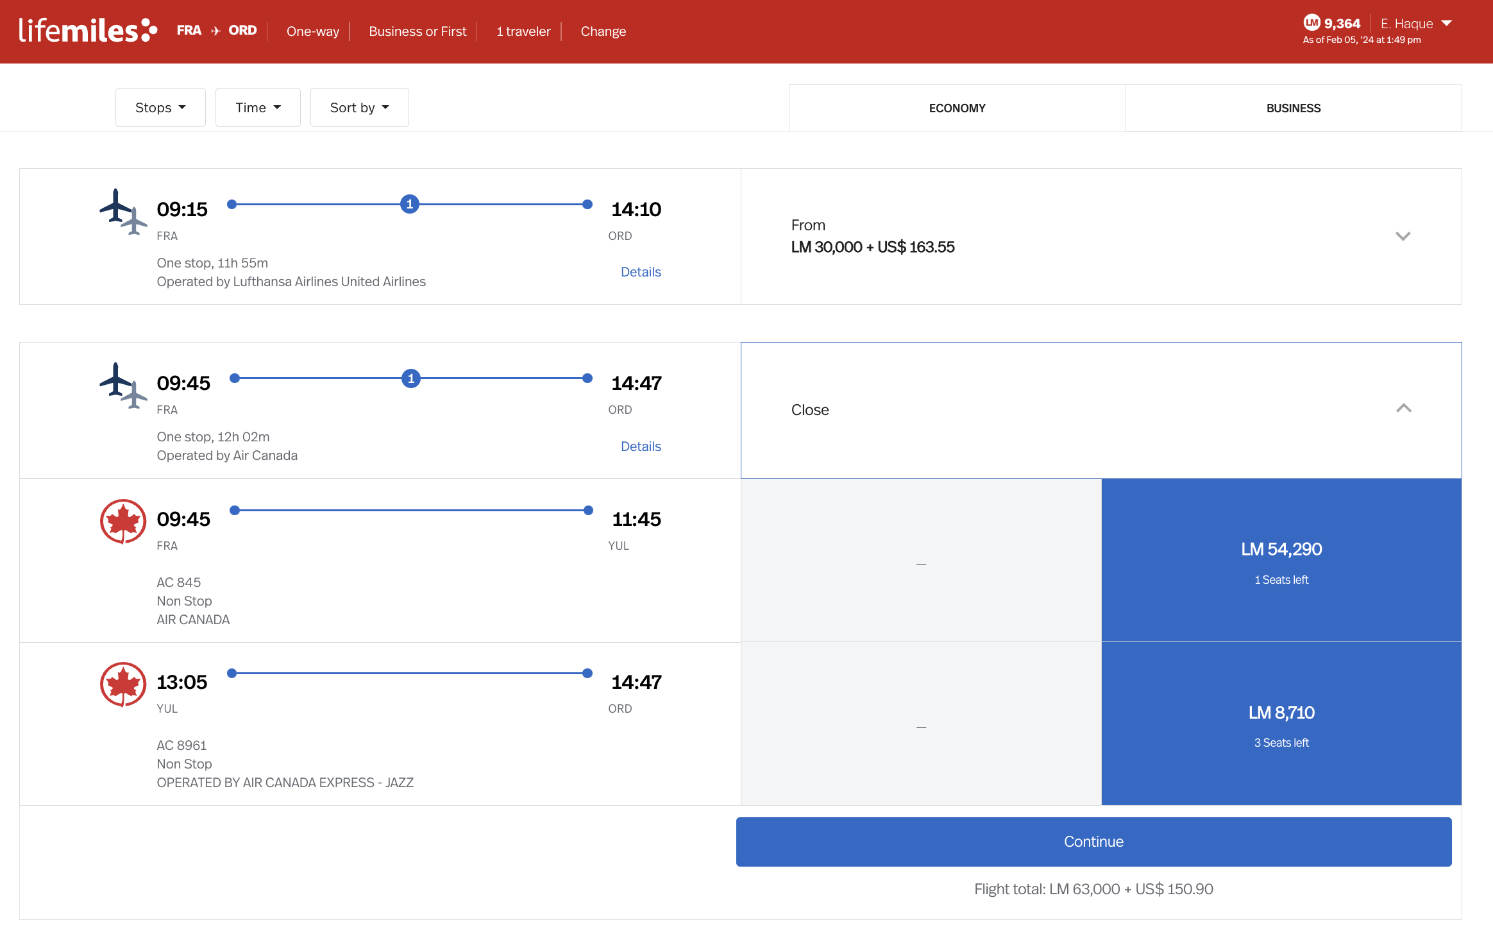Image resolution: width=1493 pixels, height=934 pixels.
Task: Open the Stops filter dropdown
Action: (x=160, y=108)
